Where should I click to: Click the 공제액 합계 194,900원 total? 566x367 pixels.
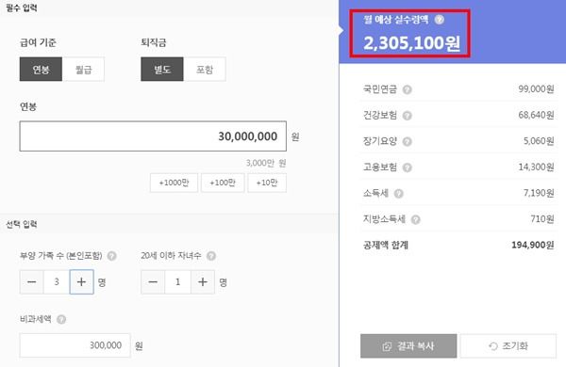533,245
